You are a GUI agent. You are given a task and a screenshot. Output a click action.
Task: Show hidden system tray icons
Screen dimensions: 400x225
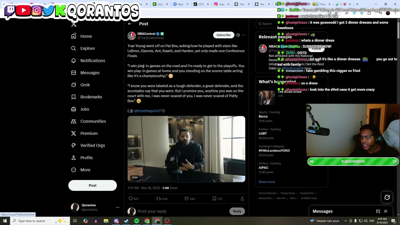point(346,221)
